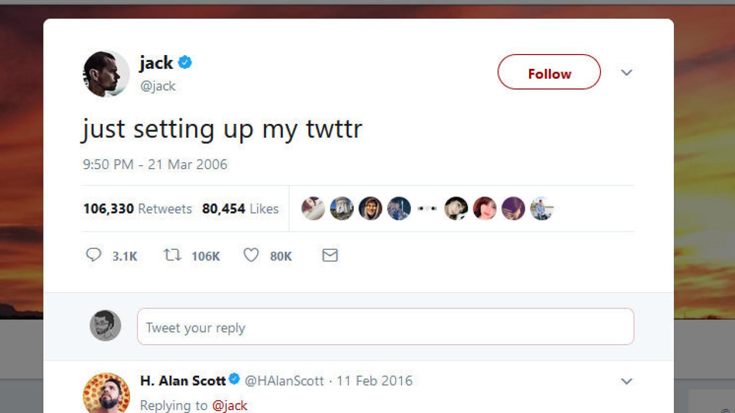Click the @jack mention in the reply

230,405
